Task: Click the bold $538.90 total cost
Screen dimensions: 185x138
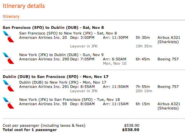Action: point(131,130)
